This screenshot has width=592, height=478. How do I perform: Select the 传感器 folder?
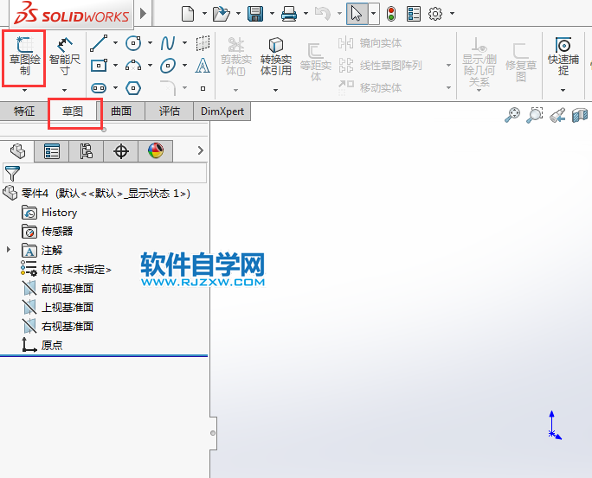coord(48,232)
